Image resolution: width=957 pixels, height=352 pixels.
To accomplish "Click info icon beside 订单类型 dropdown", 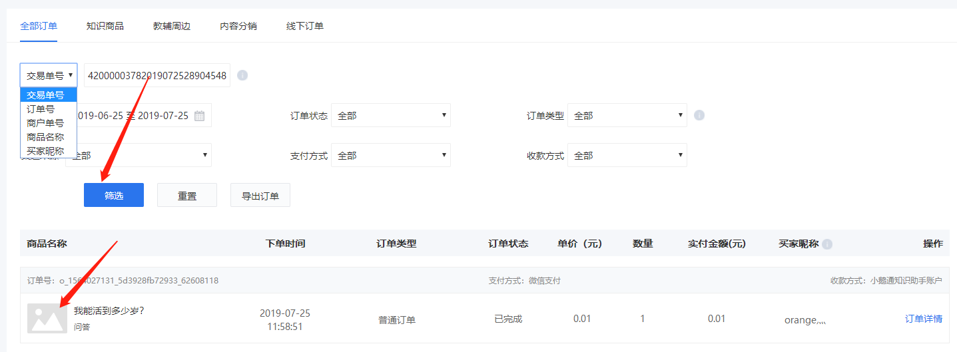I will 699,115.
